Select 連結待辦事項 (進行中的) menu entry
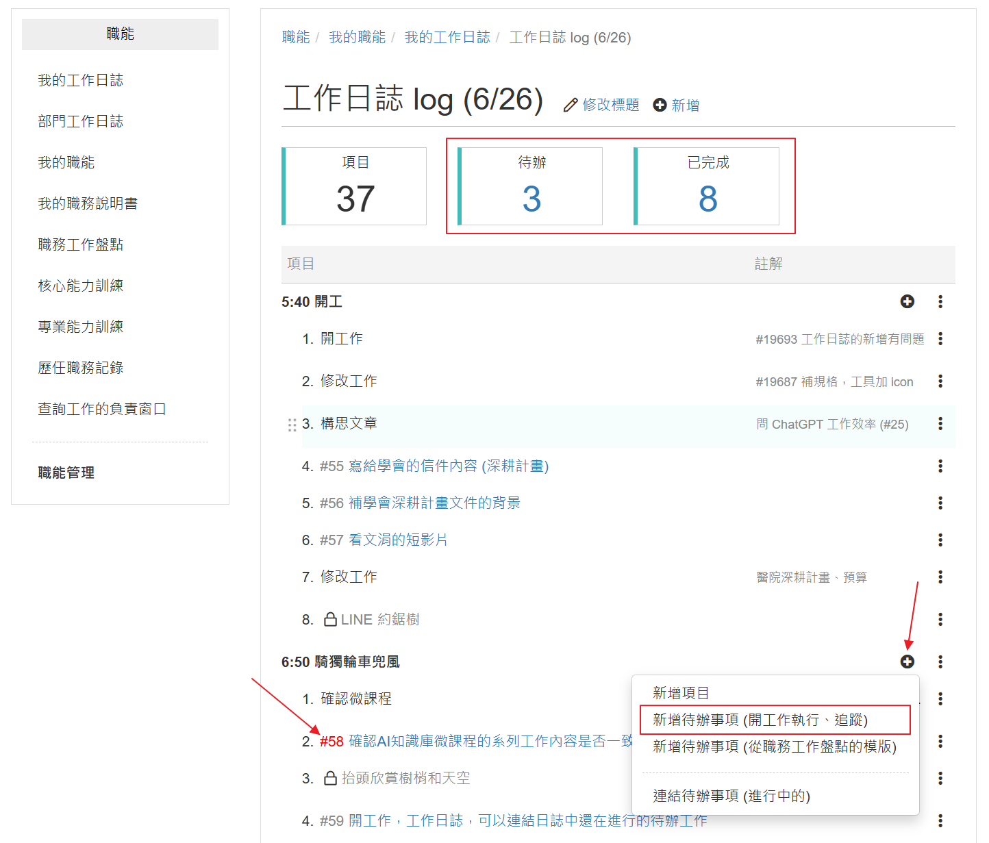The height and width of the screenshot is (843, 989). coord(731,796)
